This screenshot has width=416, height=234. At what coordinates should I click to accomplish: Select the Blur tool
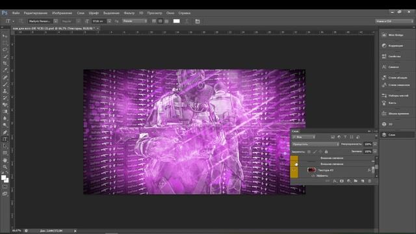click(x=5, y=118)
